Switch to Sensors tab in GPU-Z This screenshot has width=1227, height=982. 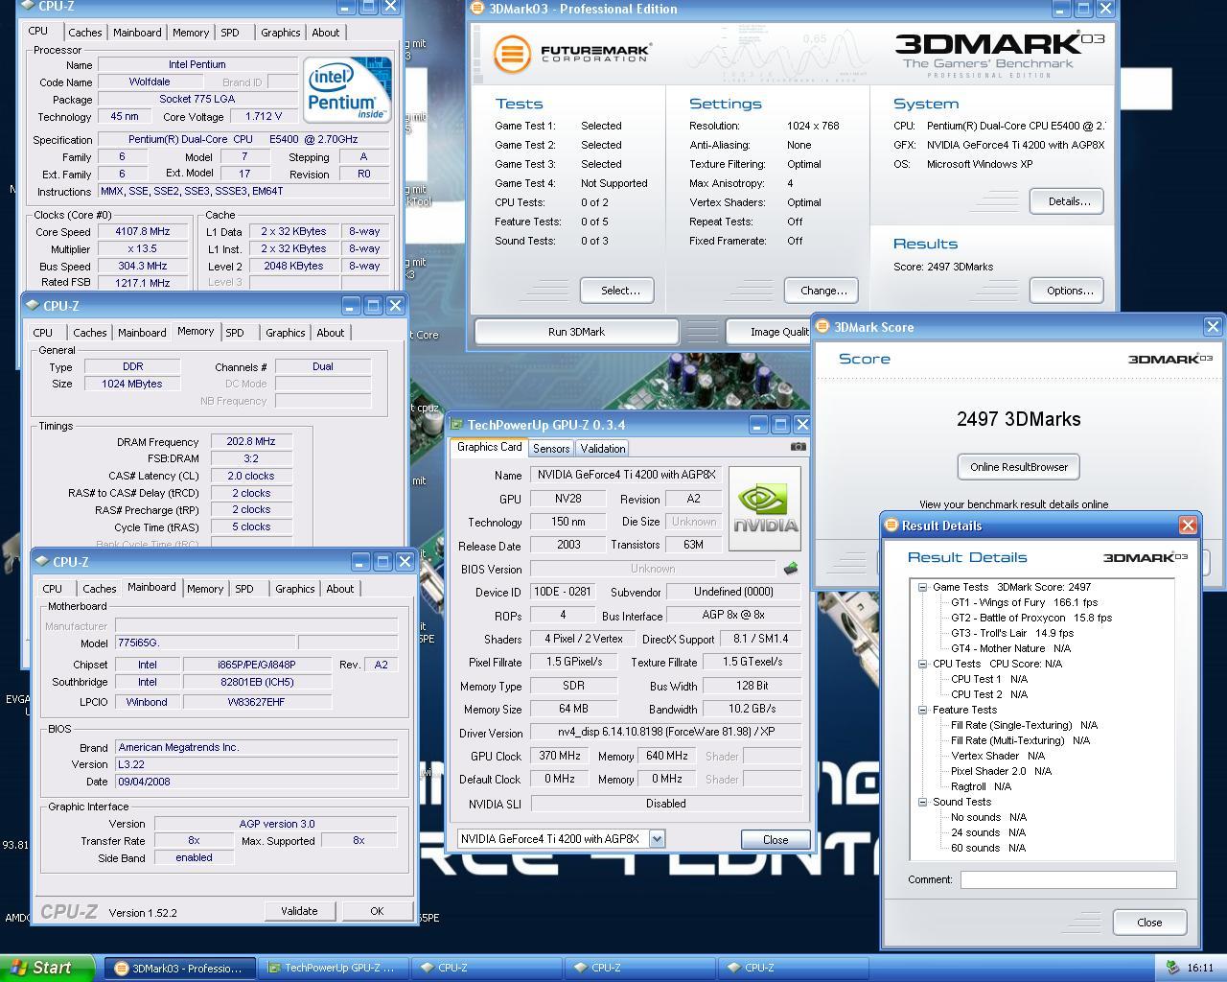[x=551, y=448]
